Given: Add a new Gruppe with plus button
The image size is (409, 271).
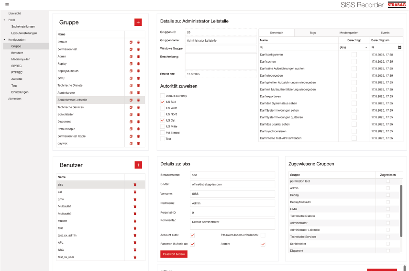Looking at the screenshot, I should (x=138, y=22).
